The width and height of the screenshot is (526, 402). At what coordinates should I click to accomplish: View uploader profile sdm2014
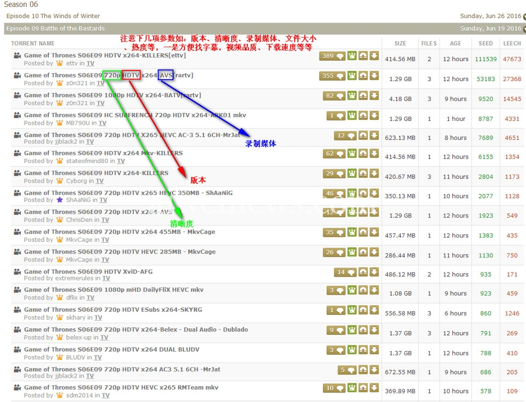pos(79,396)
